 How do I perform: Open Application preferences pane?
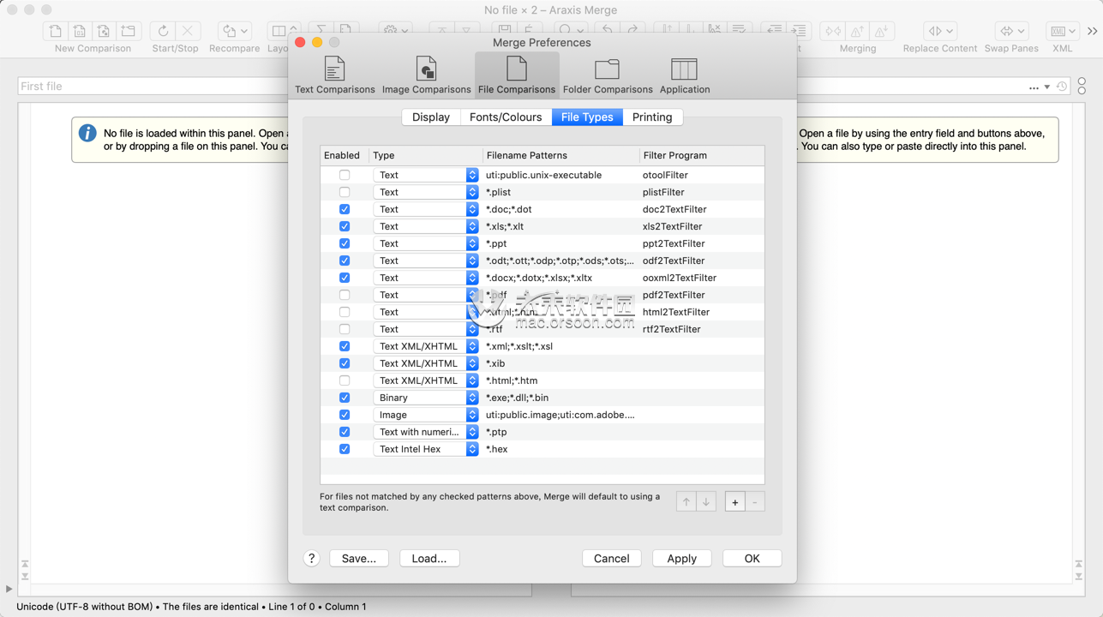point(684,75)
